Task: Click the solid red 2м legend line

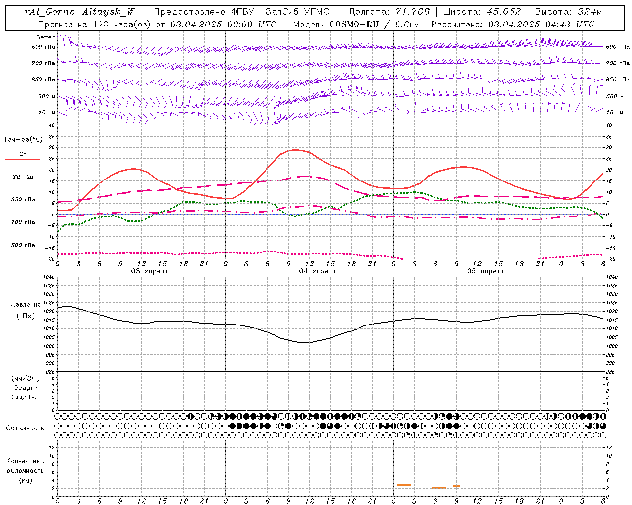Action: pos(23,160)
